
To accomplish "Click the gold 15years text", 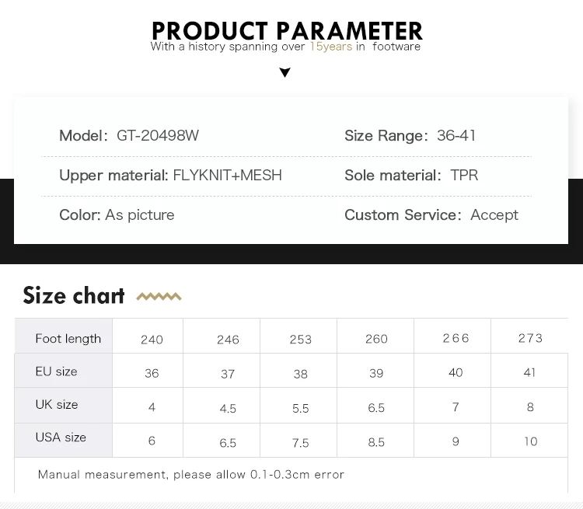I will click(x=331, y=47).
